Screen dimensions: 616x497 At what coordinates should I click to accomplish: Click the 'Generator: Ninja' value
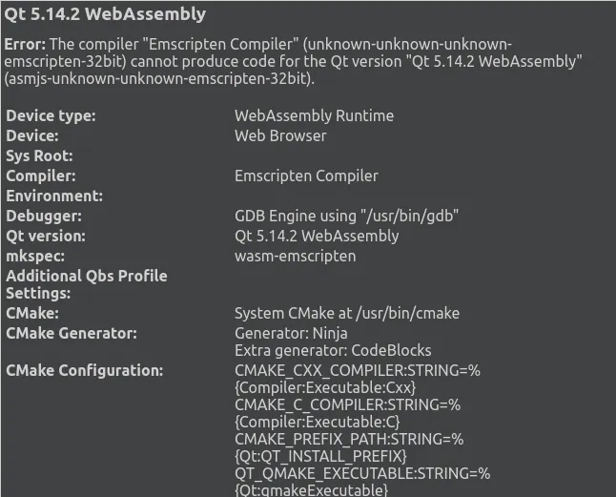point(291,333)
